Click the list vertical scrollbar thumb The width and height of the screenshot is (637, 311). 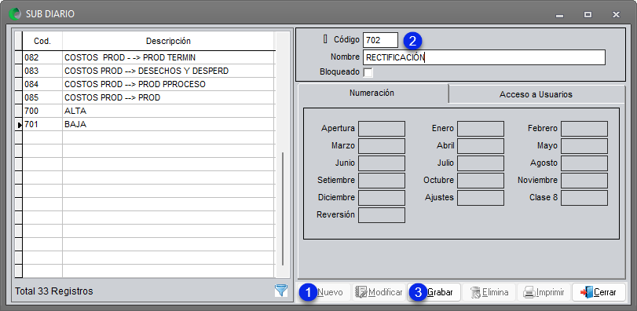coord(282,209)
